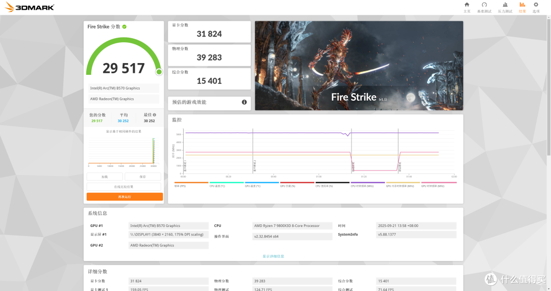Toggle the 帧率 (FPS) orange legend
This screenshot has height=291, width=551.
pyautogui.click(x=191, y=184)
